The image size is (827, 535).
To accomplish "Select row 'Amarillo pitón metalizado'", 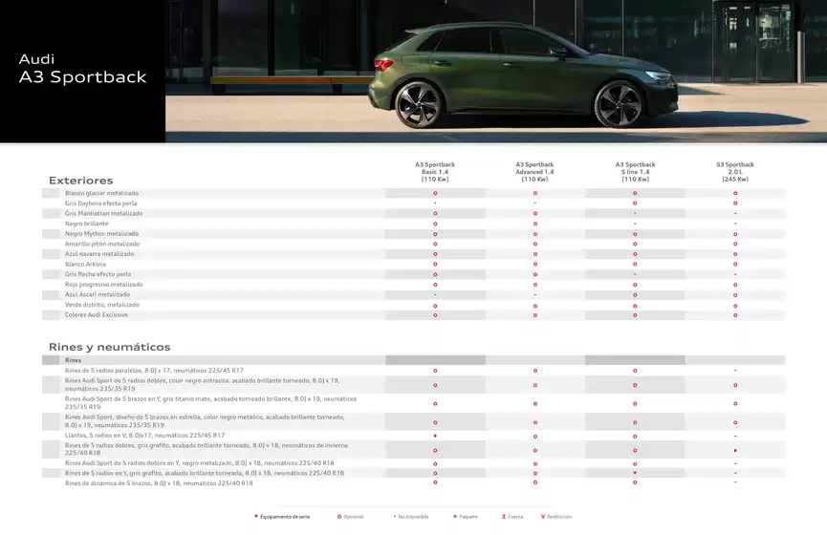I will [413, 244].
